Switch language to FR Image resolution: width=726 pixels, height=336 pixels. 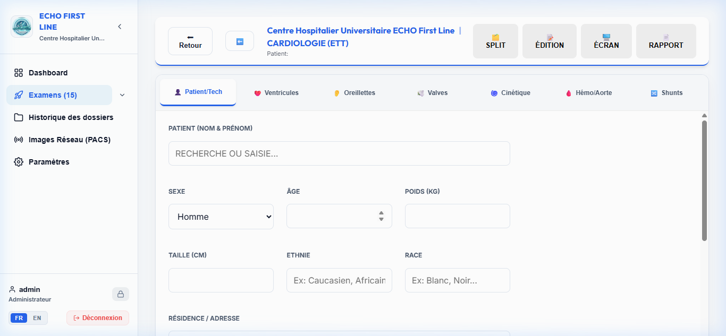click(19, 318)
